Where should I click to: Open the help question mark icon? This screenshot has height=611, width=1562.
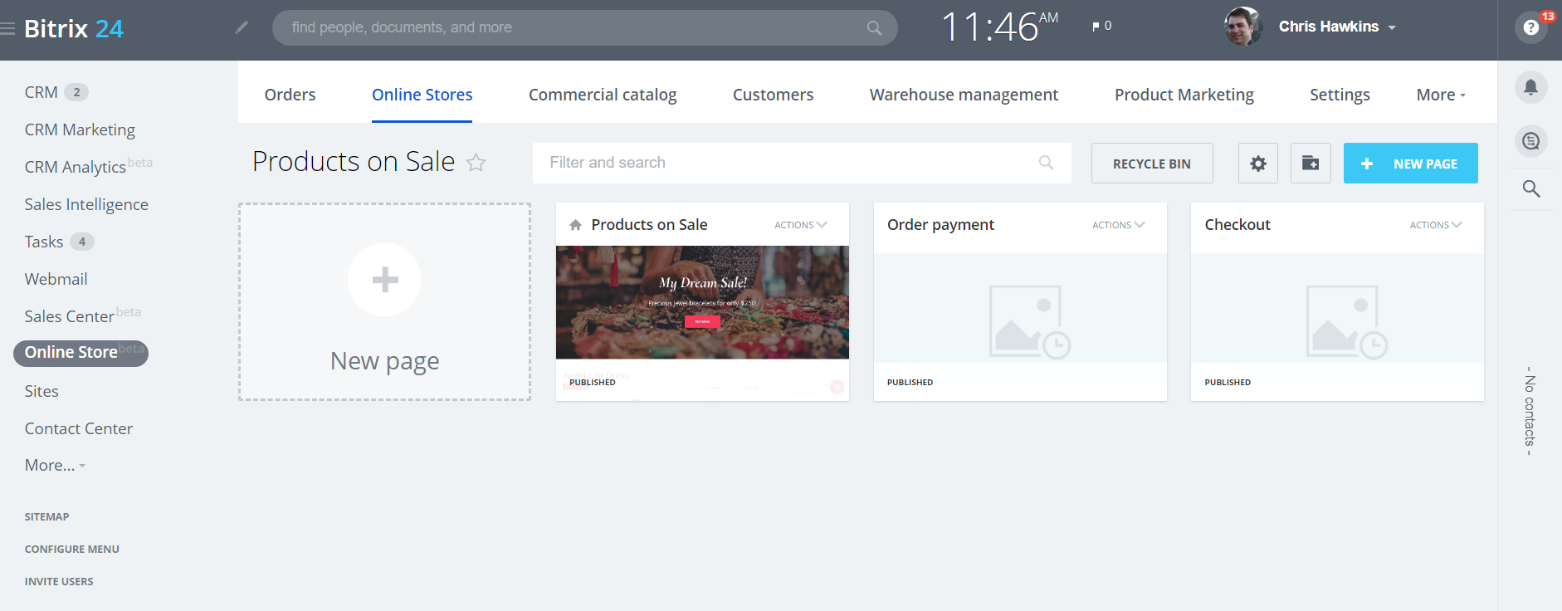pyautogui.click(x=1531, y=27)
